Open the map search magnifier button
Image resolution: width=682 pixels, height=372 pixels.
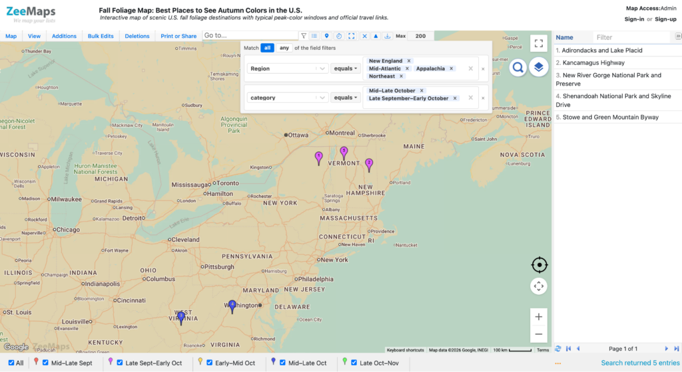tap(517, 68)
